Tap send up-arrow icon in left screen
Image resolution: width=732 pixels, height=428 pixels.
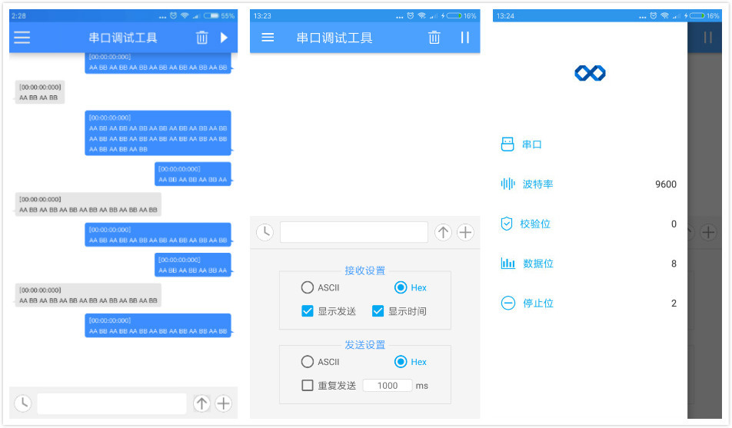(201, 403)
